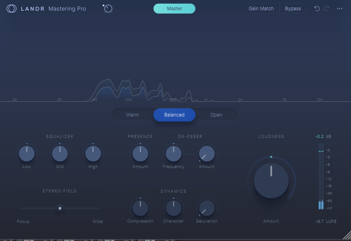Click the Master button
Screen dimensions: 351x241
[175, 8]
